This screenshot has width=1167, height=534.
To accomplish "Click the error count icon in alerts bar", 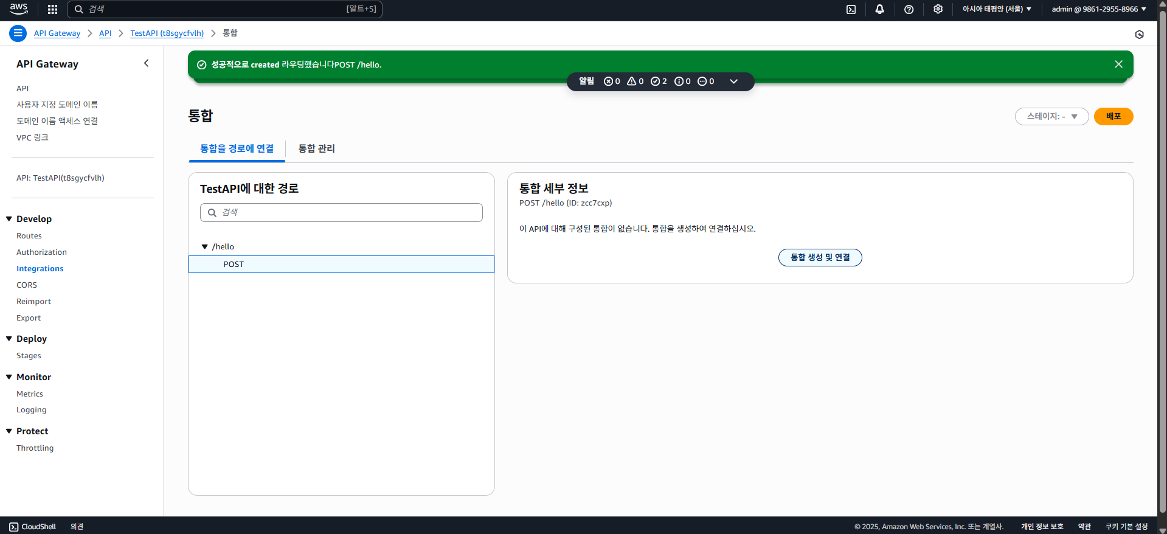I will (608, 81).
